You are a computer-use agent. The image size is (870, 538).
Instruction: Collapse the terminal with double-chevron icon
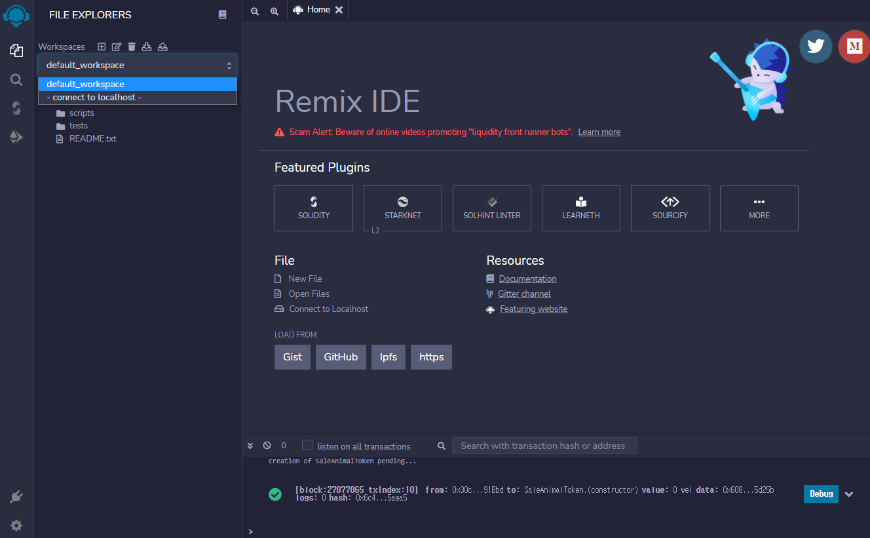pyautogui.click(x=250, y=446)
